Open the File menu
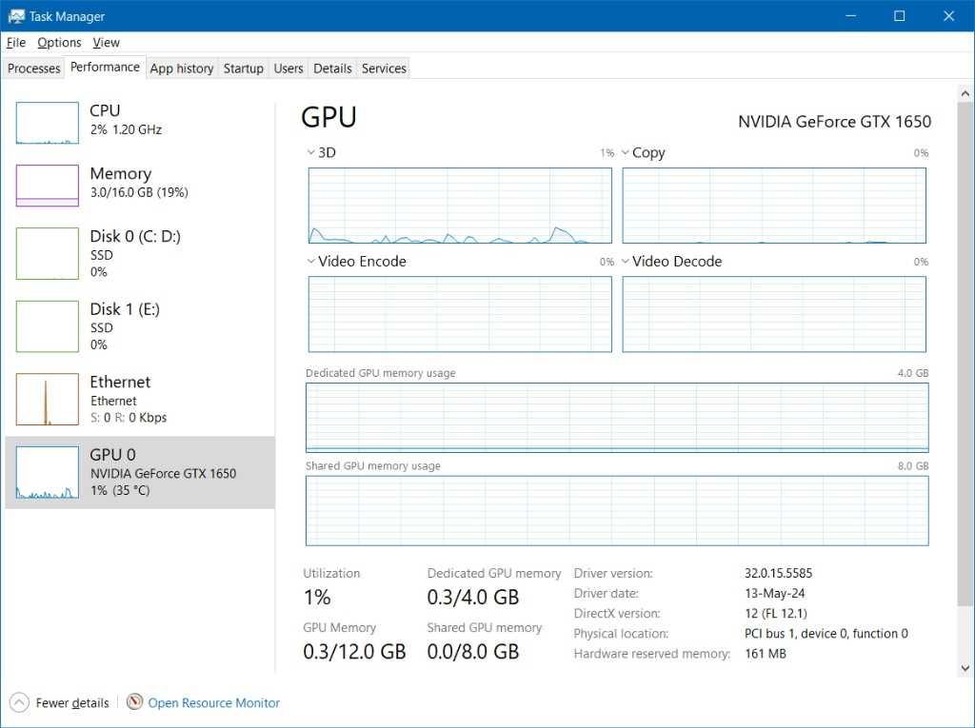The image size is (975, 728). pyautogui.click(x=16, y=42)
